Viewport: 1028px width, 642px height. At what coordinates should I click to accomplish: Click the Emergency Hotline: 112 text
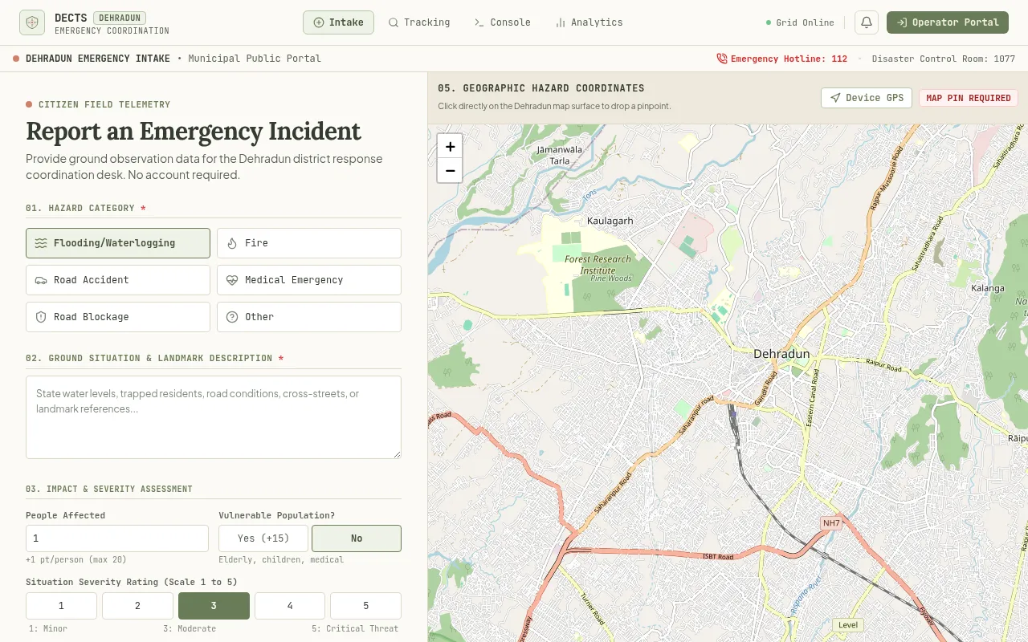[789, 59]
